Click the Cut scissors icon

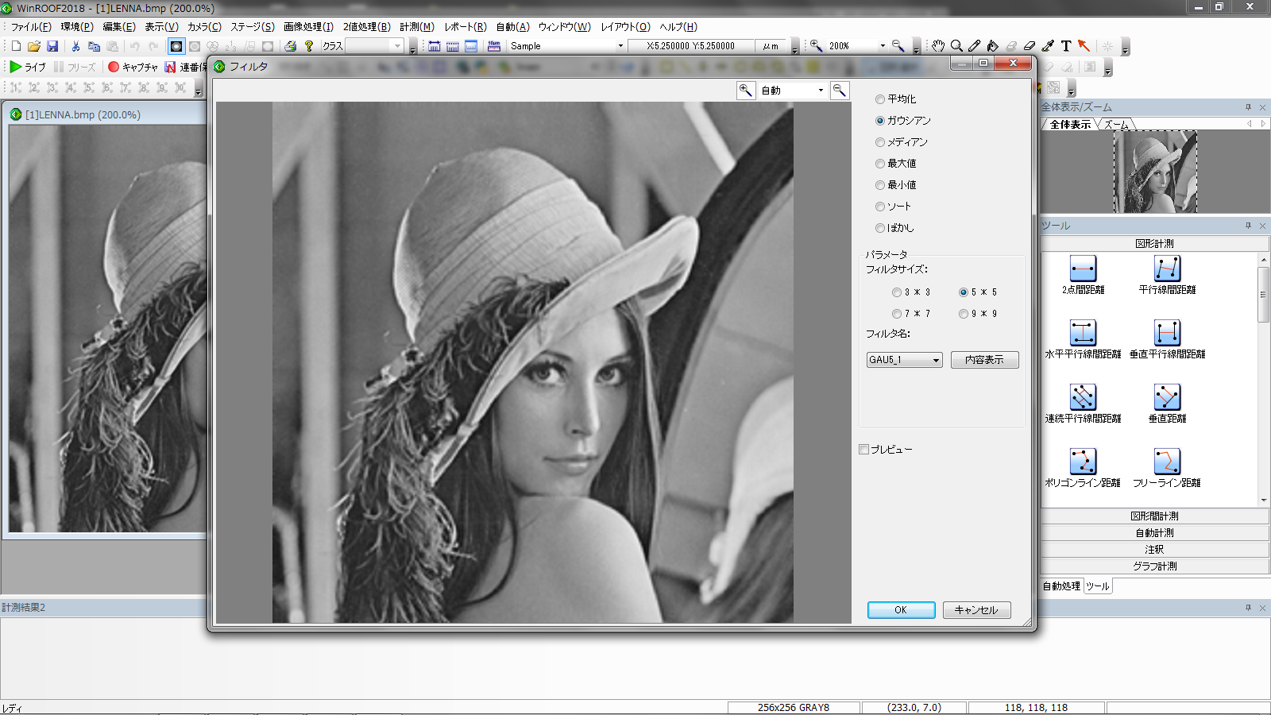point(75,46)
